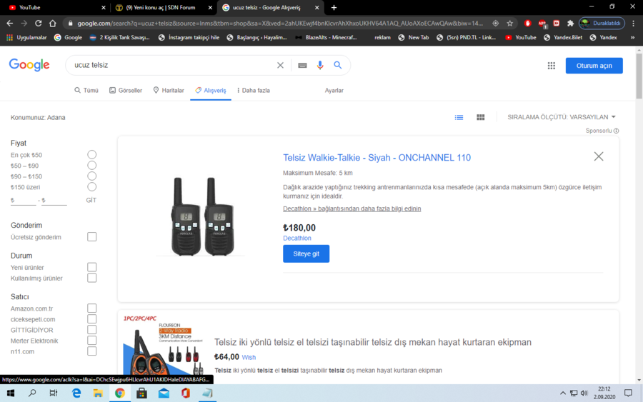Open the Google apps grid icon
643x402 pixels.
(x=551, y=66)
